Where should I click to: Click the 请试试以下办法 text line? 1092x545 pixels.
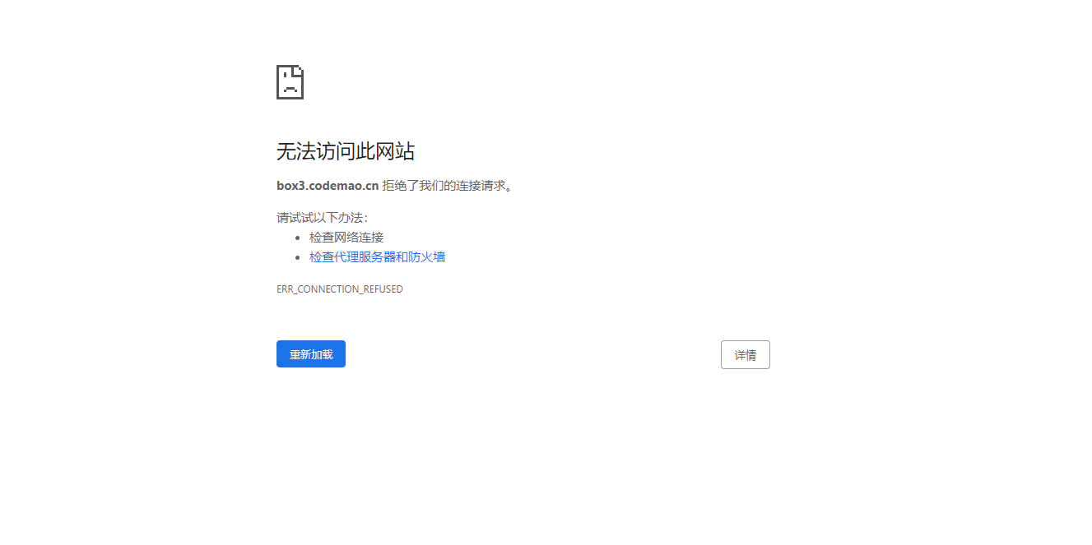(x=323, y=218)
